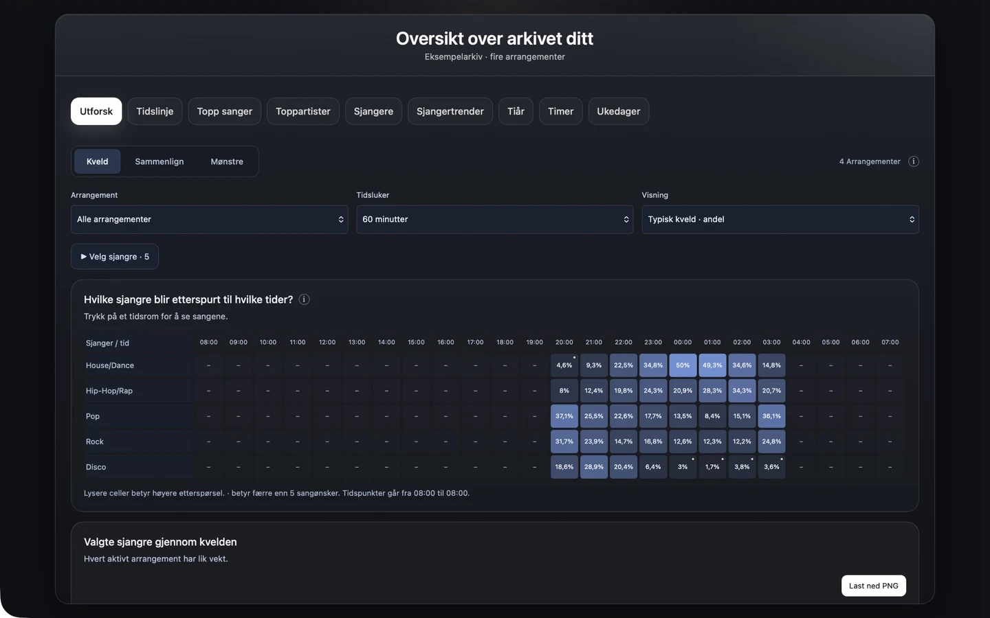Image resolution: width=990 pixels, height=618 pixels.
Task: Click Hip-Hop/Rap cell showing 28,3%
Action: point(712,391)
